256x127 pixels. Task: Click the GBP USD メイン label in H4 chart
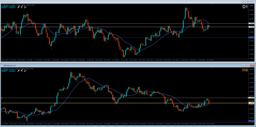14,71
